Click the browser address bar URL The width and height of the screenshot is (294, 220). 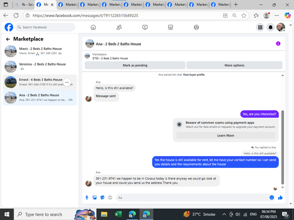click(85, 15)
